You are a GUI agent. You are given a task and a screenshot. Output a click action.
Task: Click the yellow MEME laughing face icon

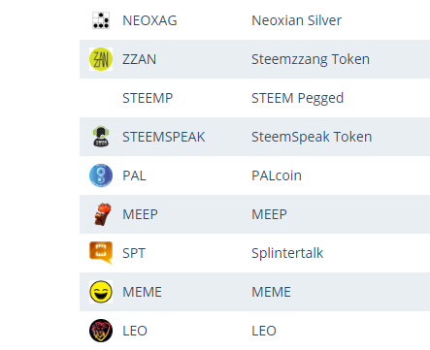[x=101, y=292]
